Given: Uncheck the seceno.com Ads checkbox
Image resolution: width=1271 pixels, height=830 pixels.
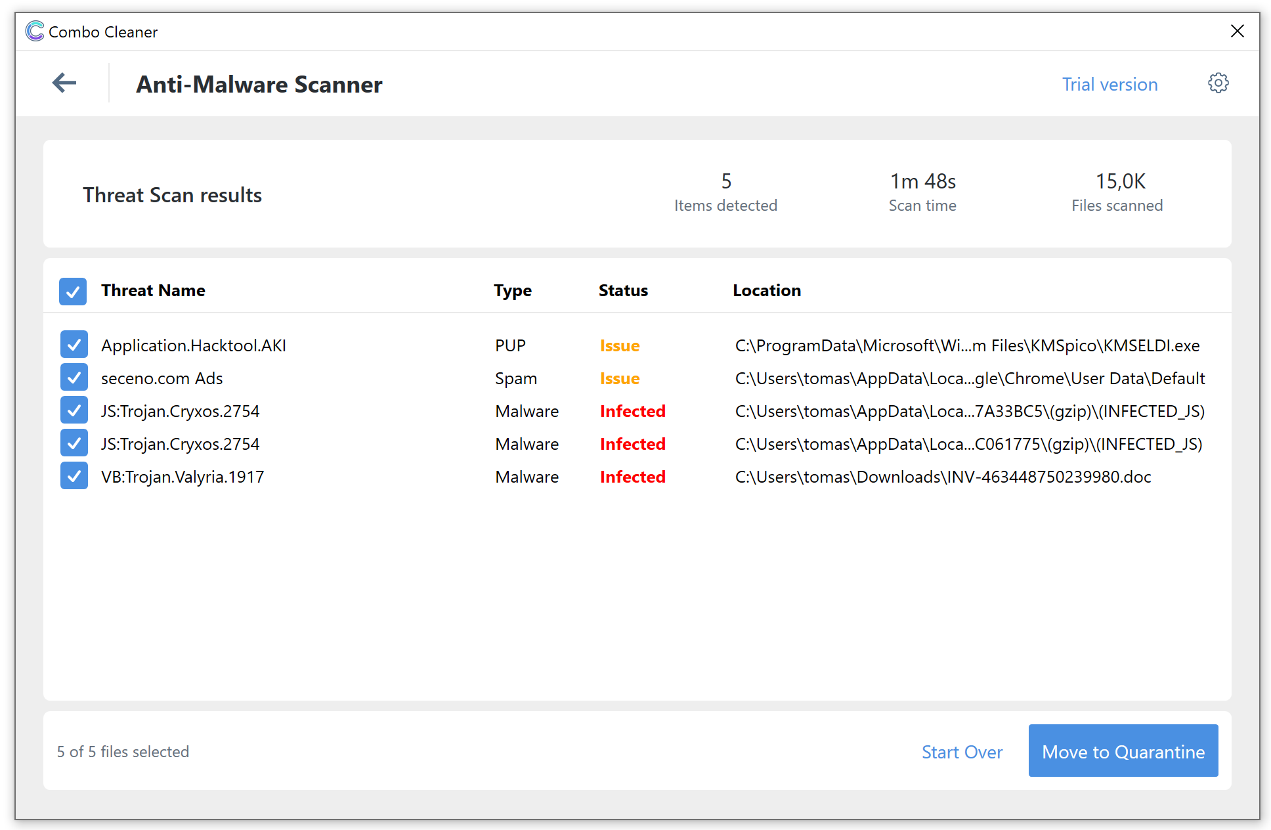Looking at the screenshot, I should (74, 378).
